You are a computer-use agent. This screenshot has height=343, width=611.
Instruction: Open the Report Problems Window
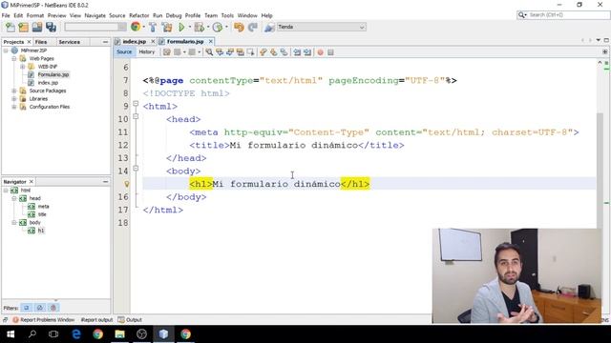click(x=44, y=320)
